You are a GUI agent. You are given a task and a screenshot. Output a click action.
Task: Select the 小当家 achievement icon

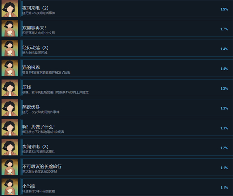coord(10,187)
